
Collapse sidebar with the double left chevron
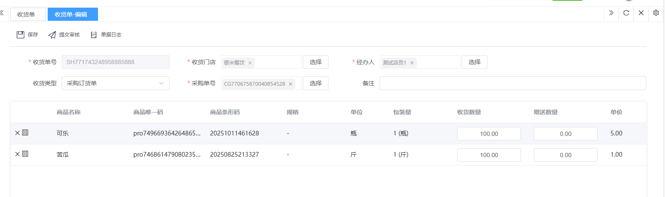pyautogui.click(x=2, y=13)
